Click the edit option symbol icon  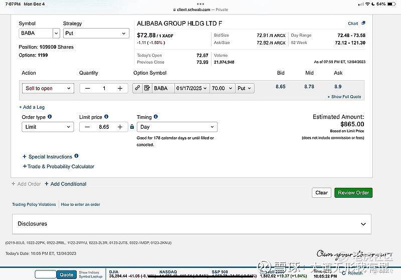[147, 88]
